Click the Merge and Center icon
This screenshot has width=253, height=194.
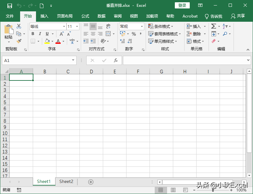(x=108, y=34)
